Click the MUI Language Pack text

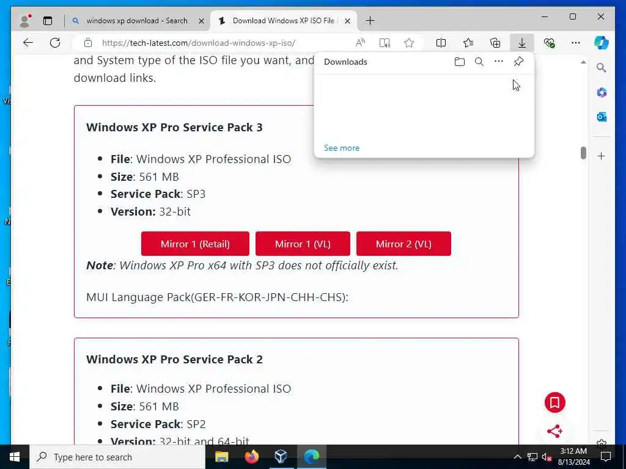pos(217,297)
